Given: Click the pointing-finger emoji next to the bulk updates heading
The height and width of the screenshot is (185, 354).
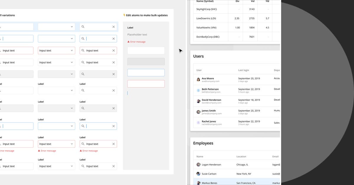Looking at the screenshot, I should pyautogui.click(x=124, y=15).
